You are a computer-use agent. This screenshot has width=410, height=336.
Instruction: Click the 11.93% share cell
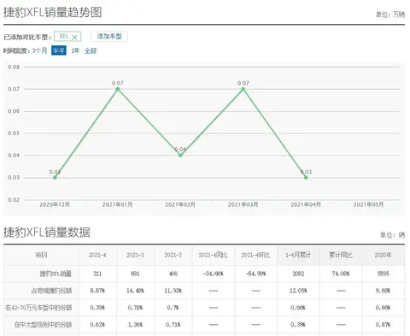coord(173,291)
